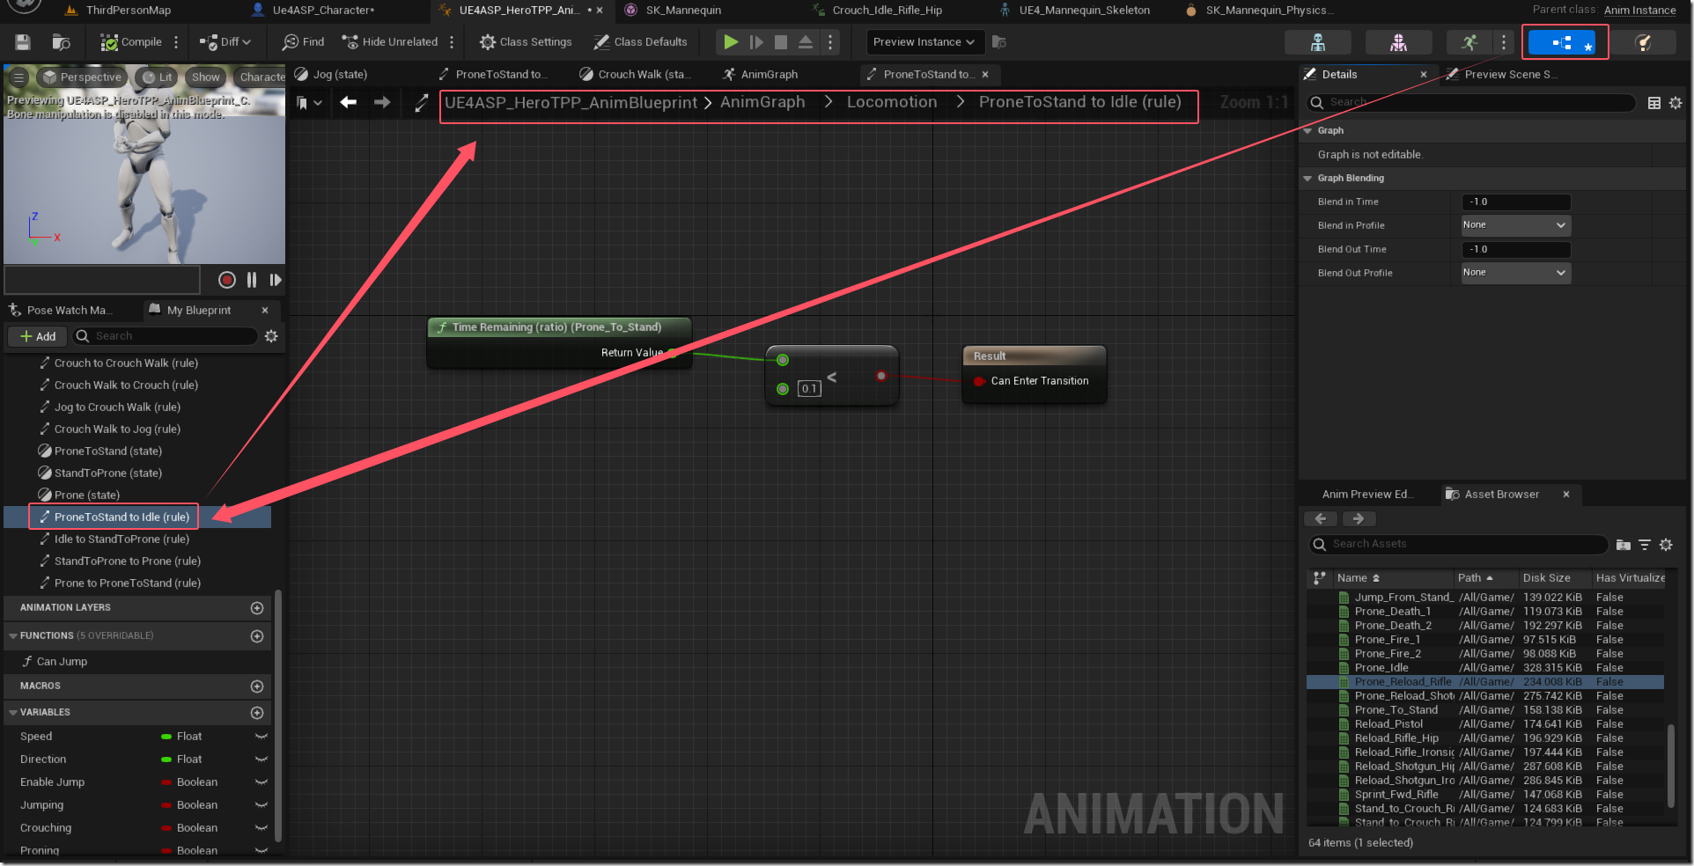Click the Eject button in the toolbar
This screenshot has height=866, width=1694.
[806, 42]
